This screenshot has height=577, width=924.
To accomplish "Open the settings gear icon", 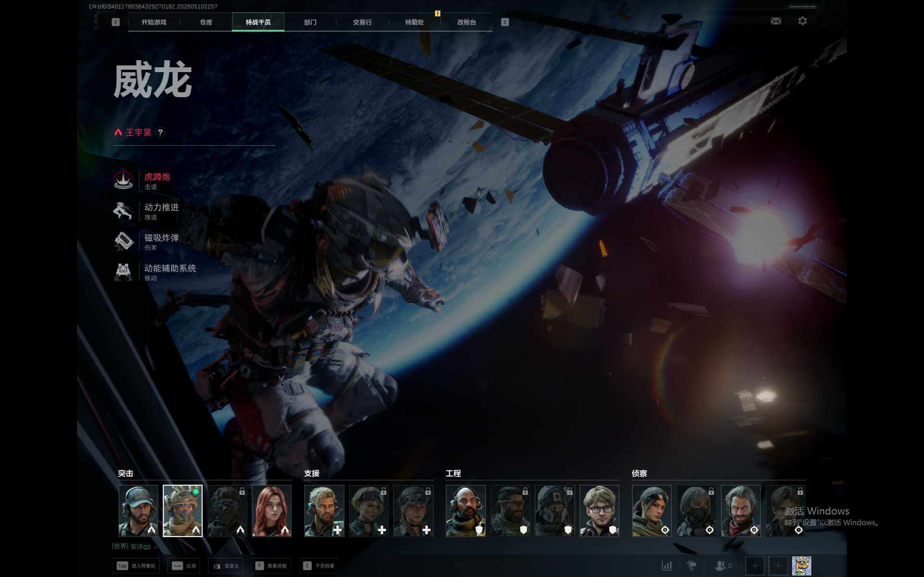I will tap(802, 21).
